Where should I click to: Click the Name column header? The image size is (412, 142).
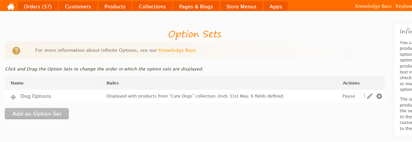point(17,83)
